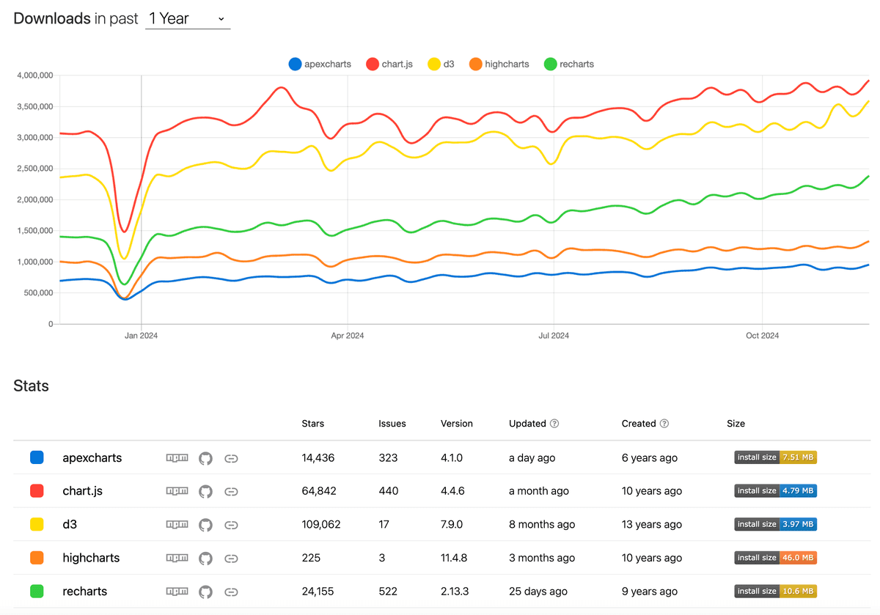Image resolution: width=880 pixels, height=615 pixels.
Task: Click the help icon next to Updated
Action: (x=555, y=423)
